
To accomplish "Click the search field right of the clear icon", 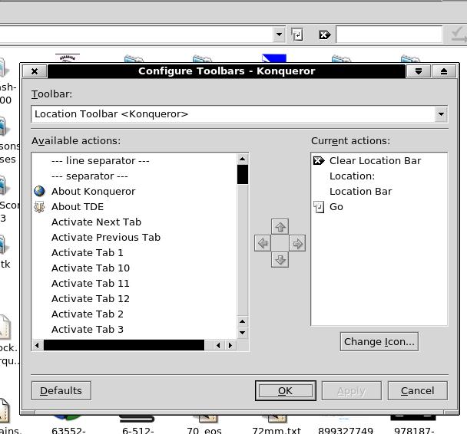I will (389, 35).
